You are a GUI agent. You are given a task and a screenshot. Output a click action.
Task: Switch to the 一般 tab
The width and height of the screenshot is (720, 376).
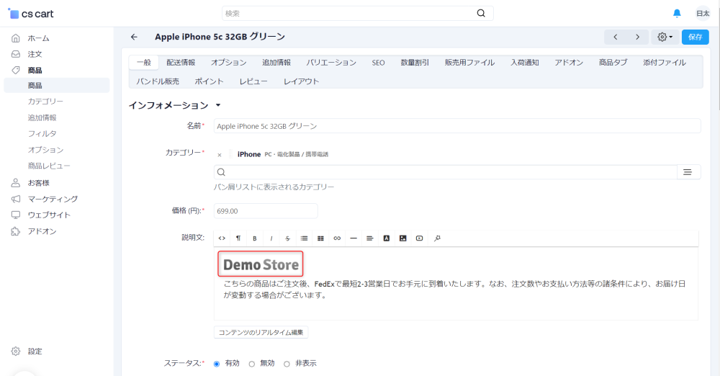click(144, 63)
